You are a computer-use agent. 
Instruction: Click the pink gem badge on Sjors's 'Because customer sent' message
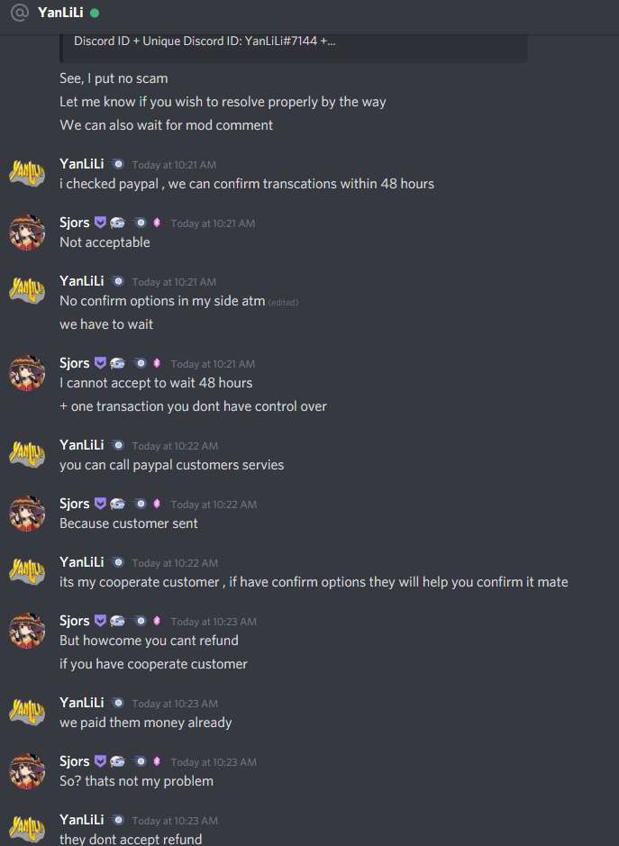coord(157,504)
